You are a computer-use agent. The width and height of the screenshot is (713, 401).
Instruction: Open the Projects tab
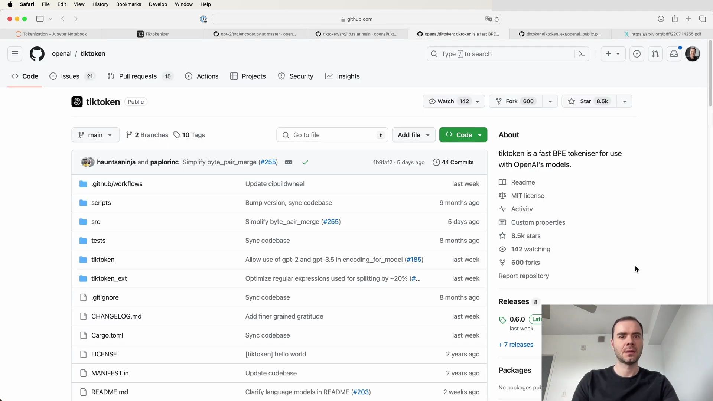pyautogui.click(x=248, y=76)
